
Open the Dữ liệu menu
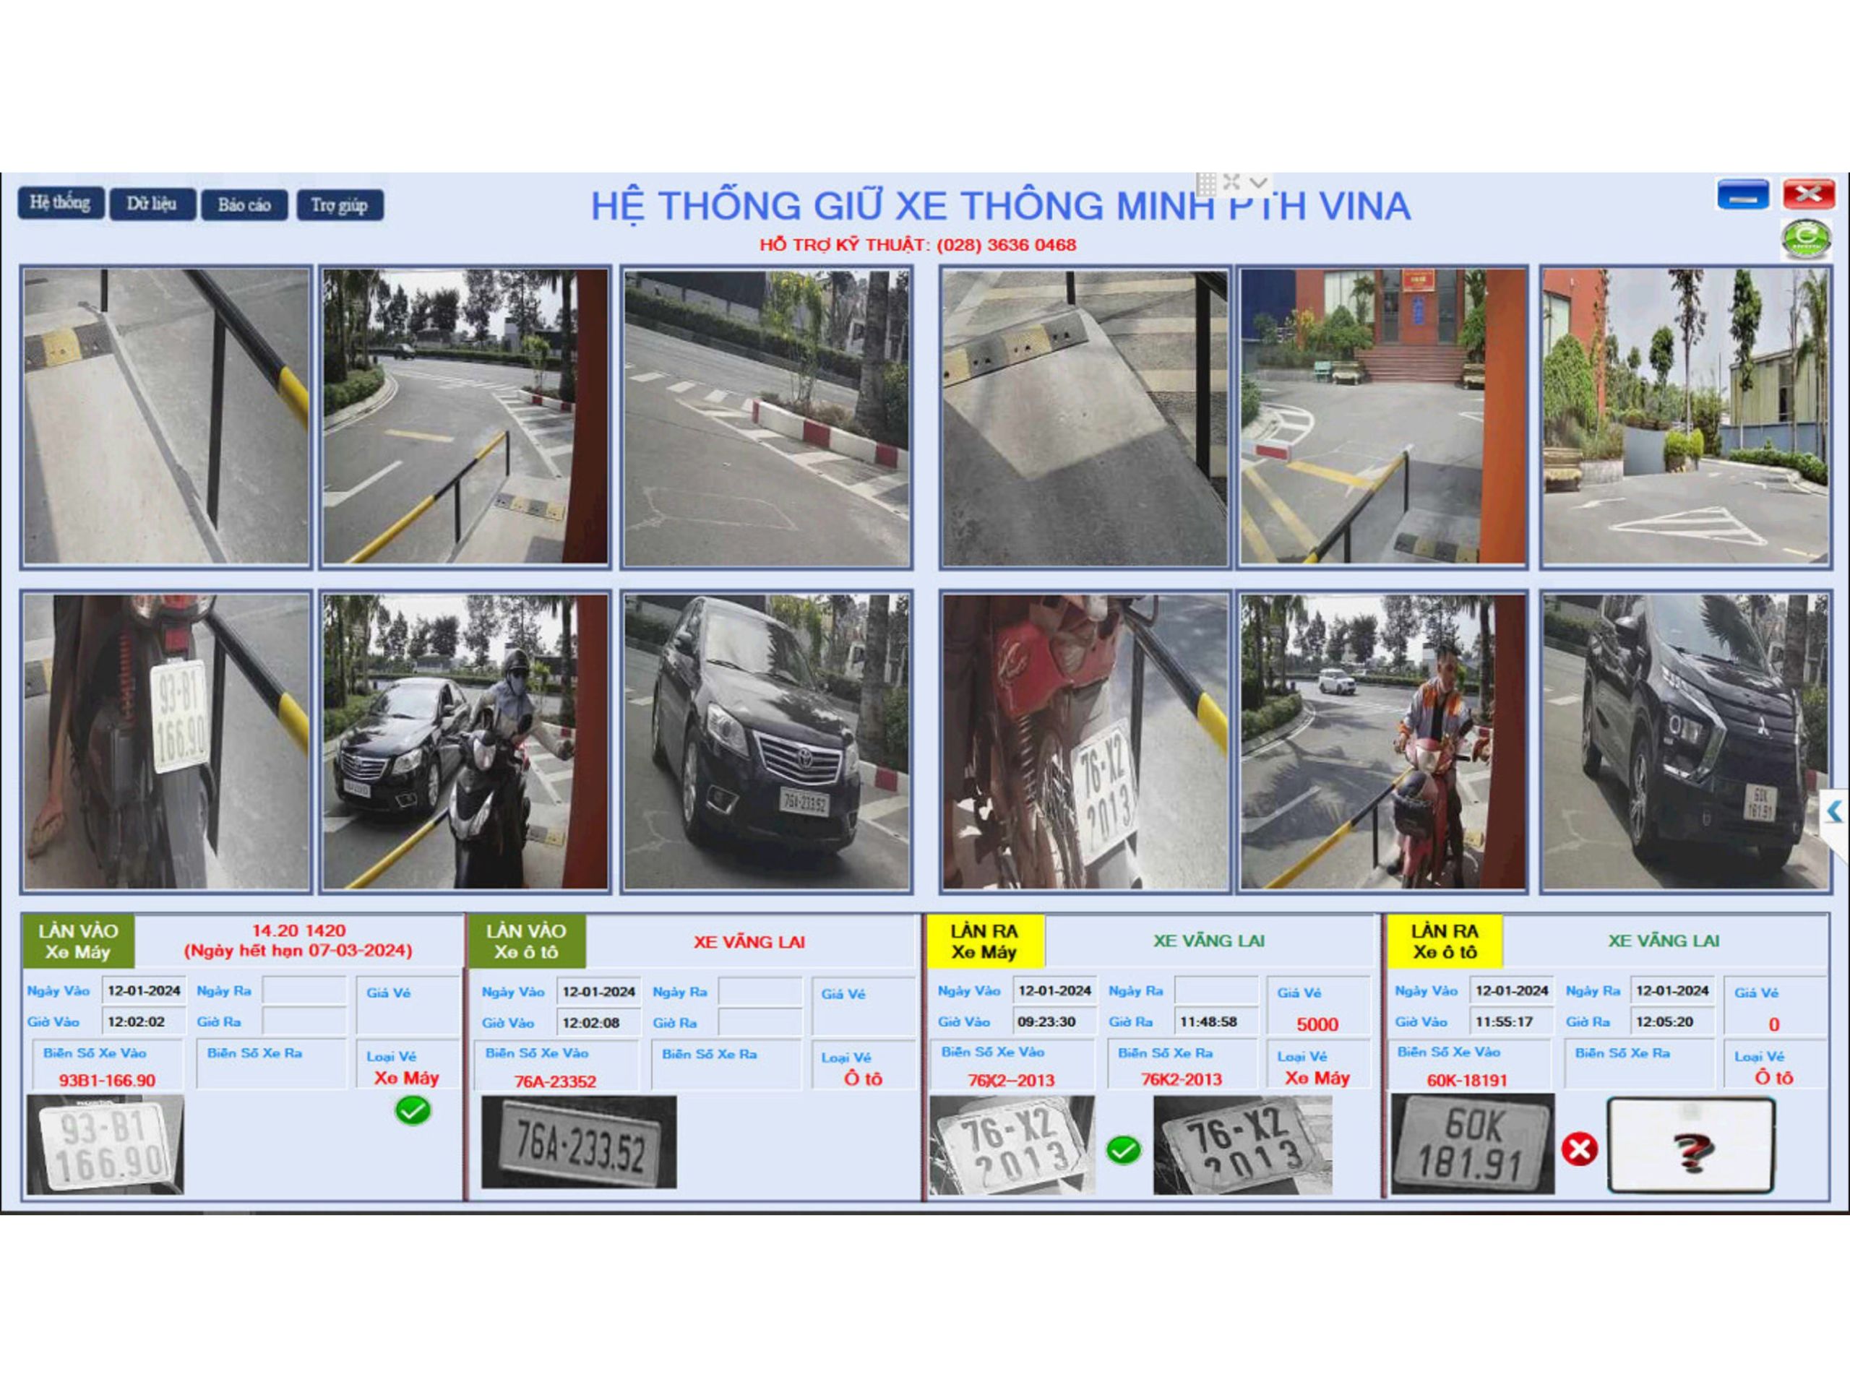pyautogui.click(x=152, y=204)
